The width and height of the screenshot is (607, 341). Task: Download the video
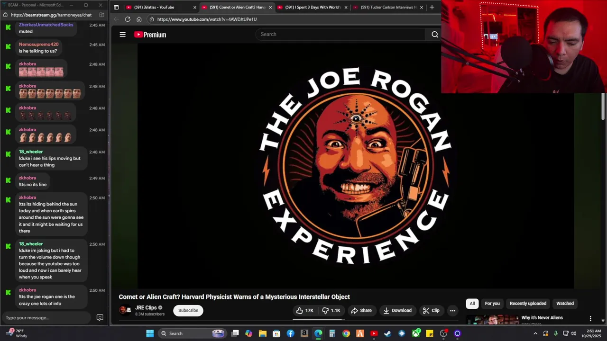(x=397, y=310)
